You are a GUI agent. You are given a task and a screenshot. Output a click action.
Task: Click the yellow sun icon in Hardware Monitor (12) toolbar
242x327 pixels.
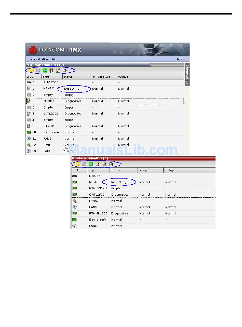(32, 70)
